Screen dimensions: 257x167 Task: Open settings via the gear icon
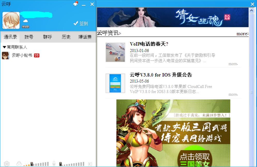6,164
